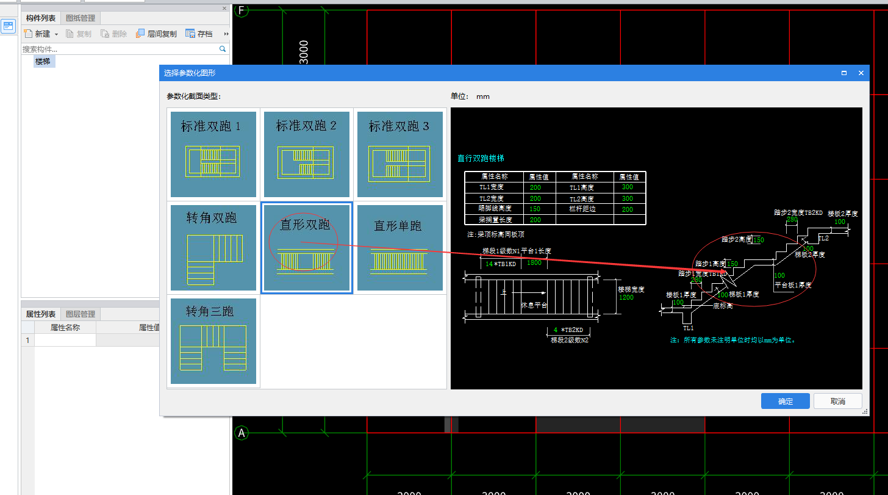The width and height of the screenshot is (888, 495).
Task: Open the 新建 dropdown arrow
Action: (56, 34)
